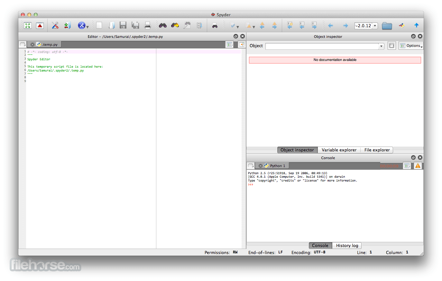
Task: Switch to the Object inspector tab
Action: click(x=297, y=150)
